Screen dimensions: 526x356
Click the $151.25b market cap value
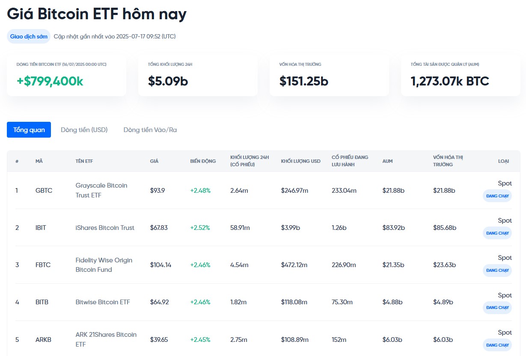(x=303, y=81)
